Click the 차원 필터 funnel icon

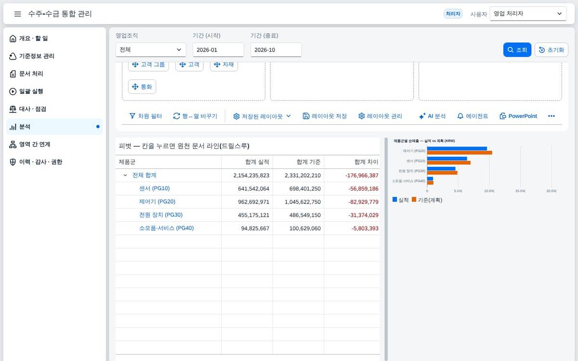(x=132, y=116)
